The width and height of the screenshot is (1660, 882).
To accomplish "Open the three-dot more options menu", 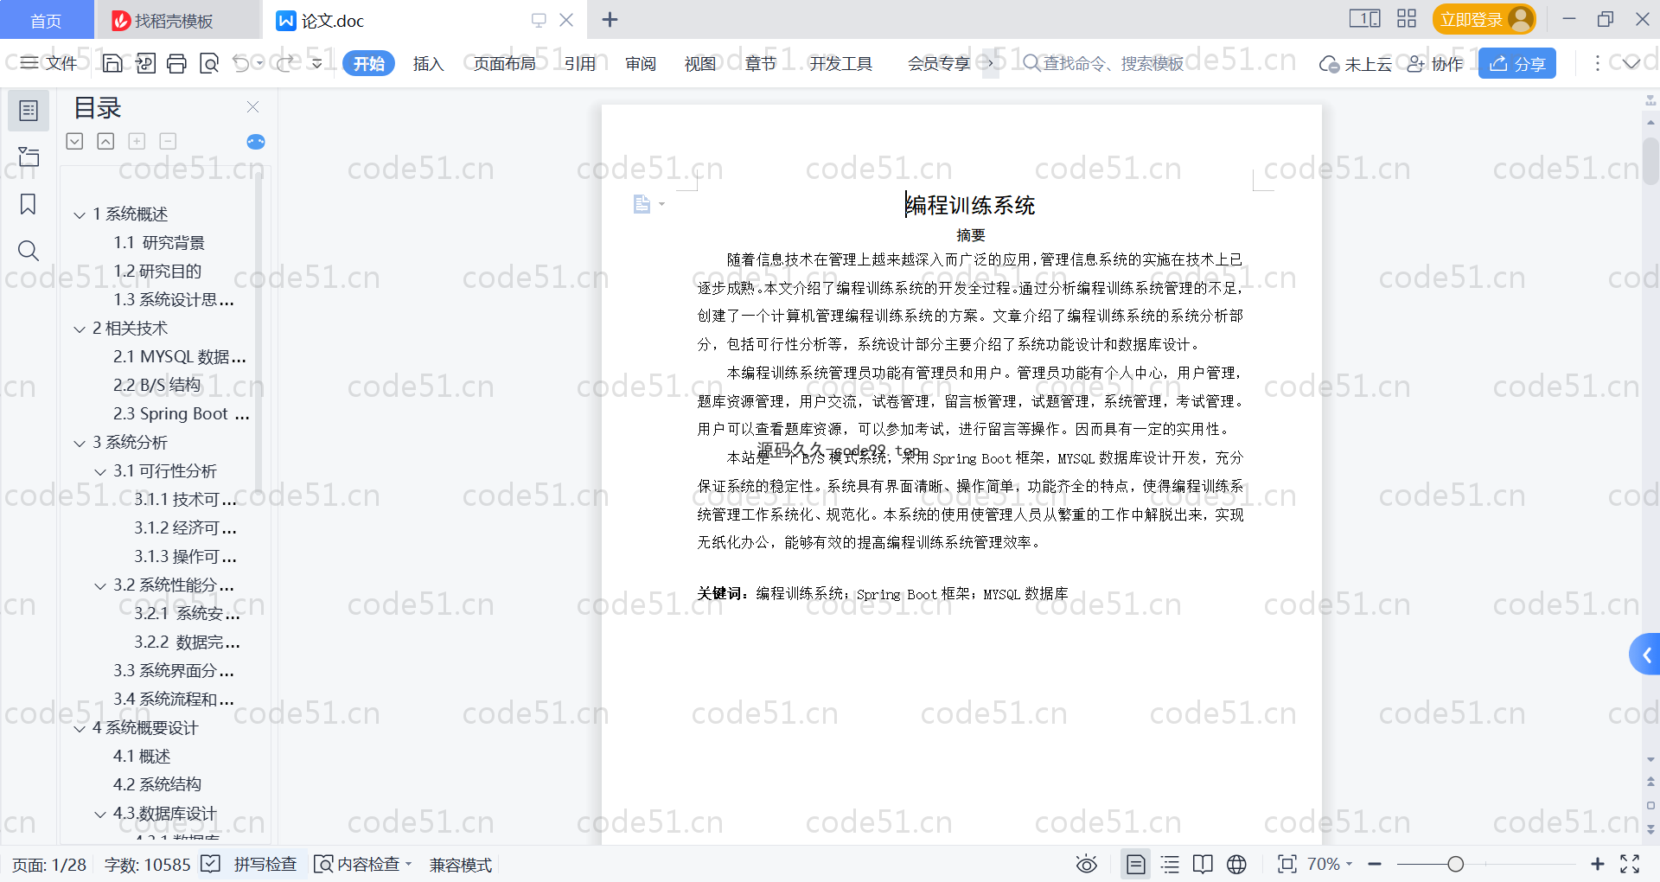I will [1597, 63].
